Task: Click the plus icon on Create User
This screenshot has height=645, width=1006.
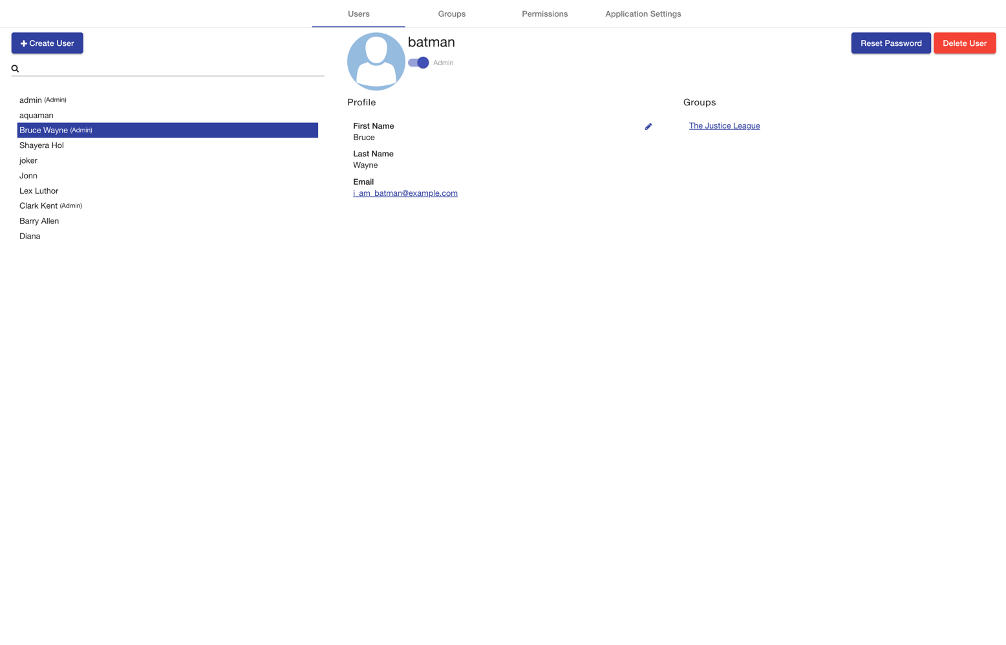Action: 24,43
